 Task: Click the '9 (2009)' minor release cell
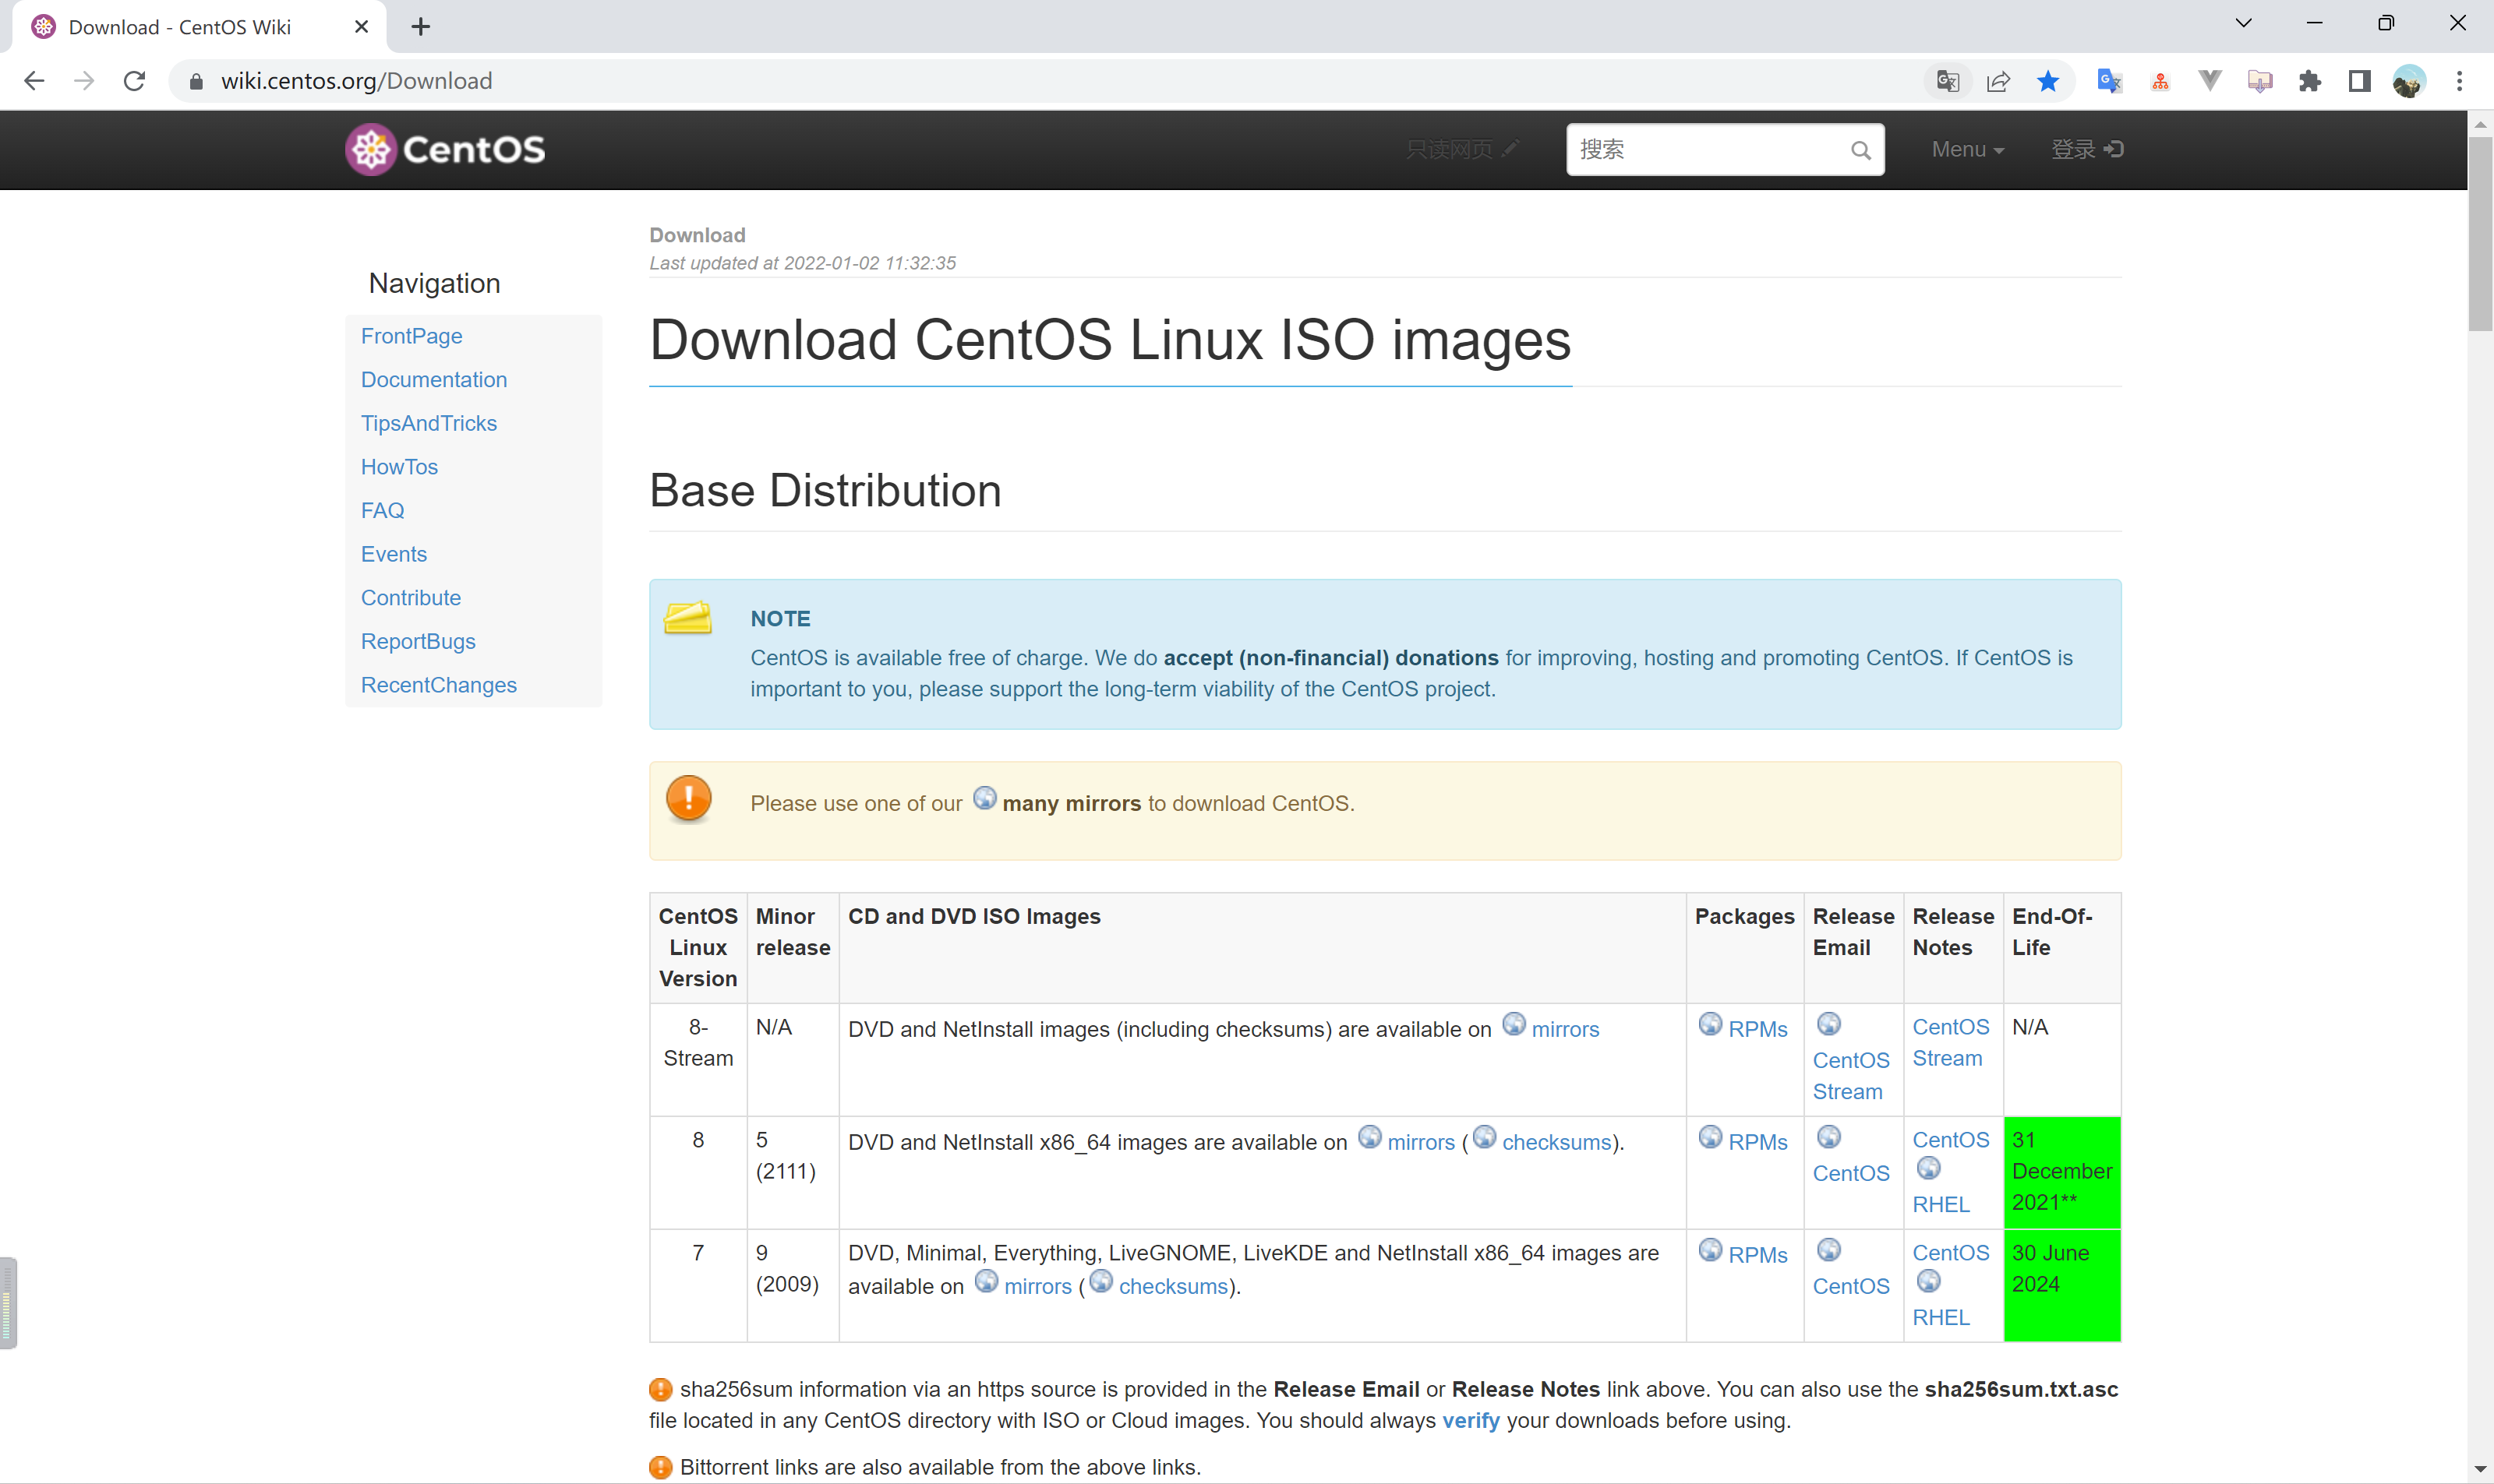[x=793, y=1285]
